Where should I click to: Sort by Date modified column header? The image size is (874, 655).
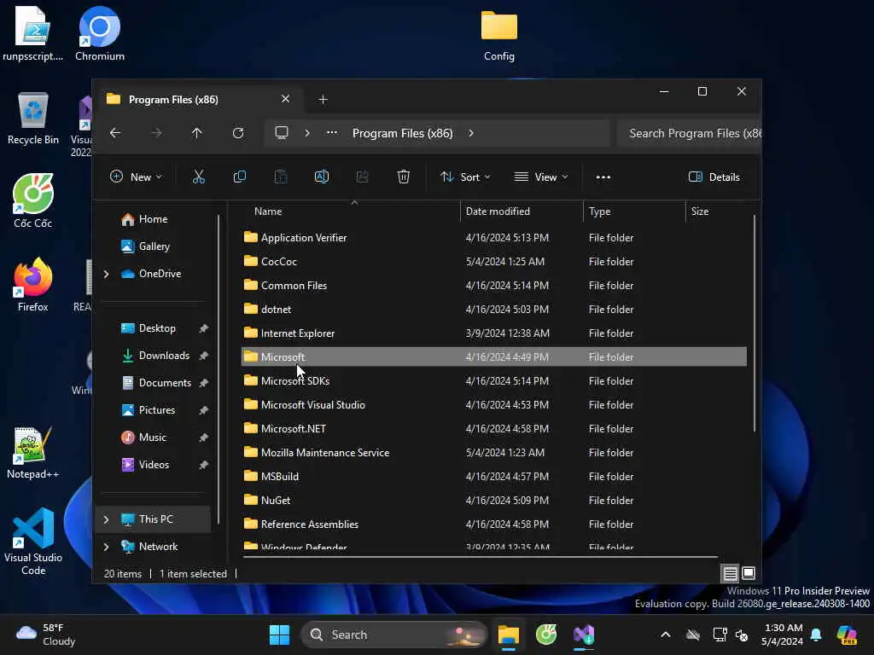[521, 212]
